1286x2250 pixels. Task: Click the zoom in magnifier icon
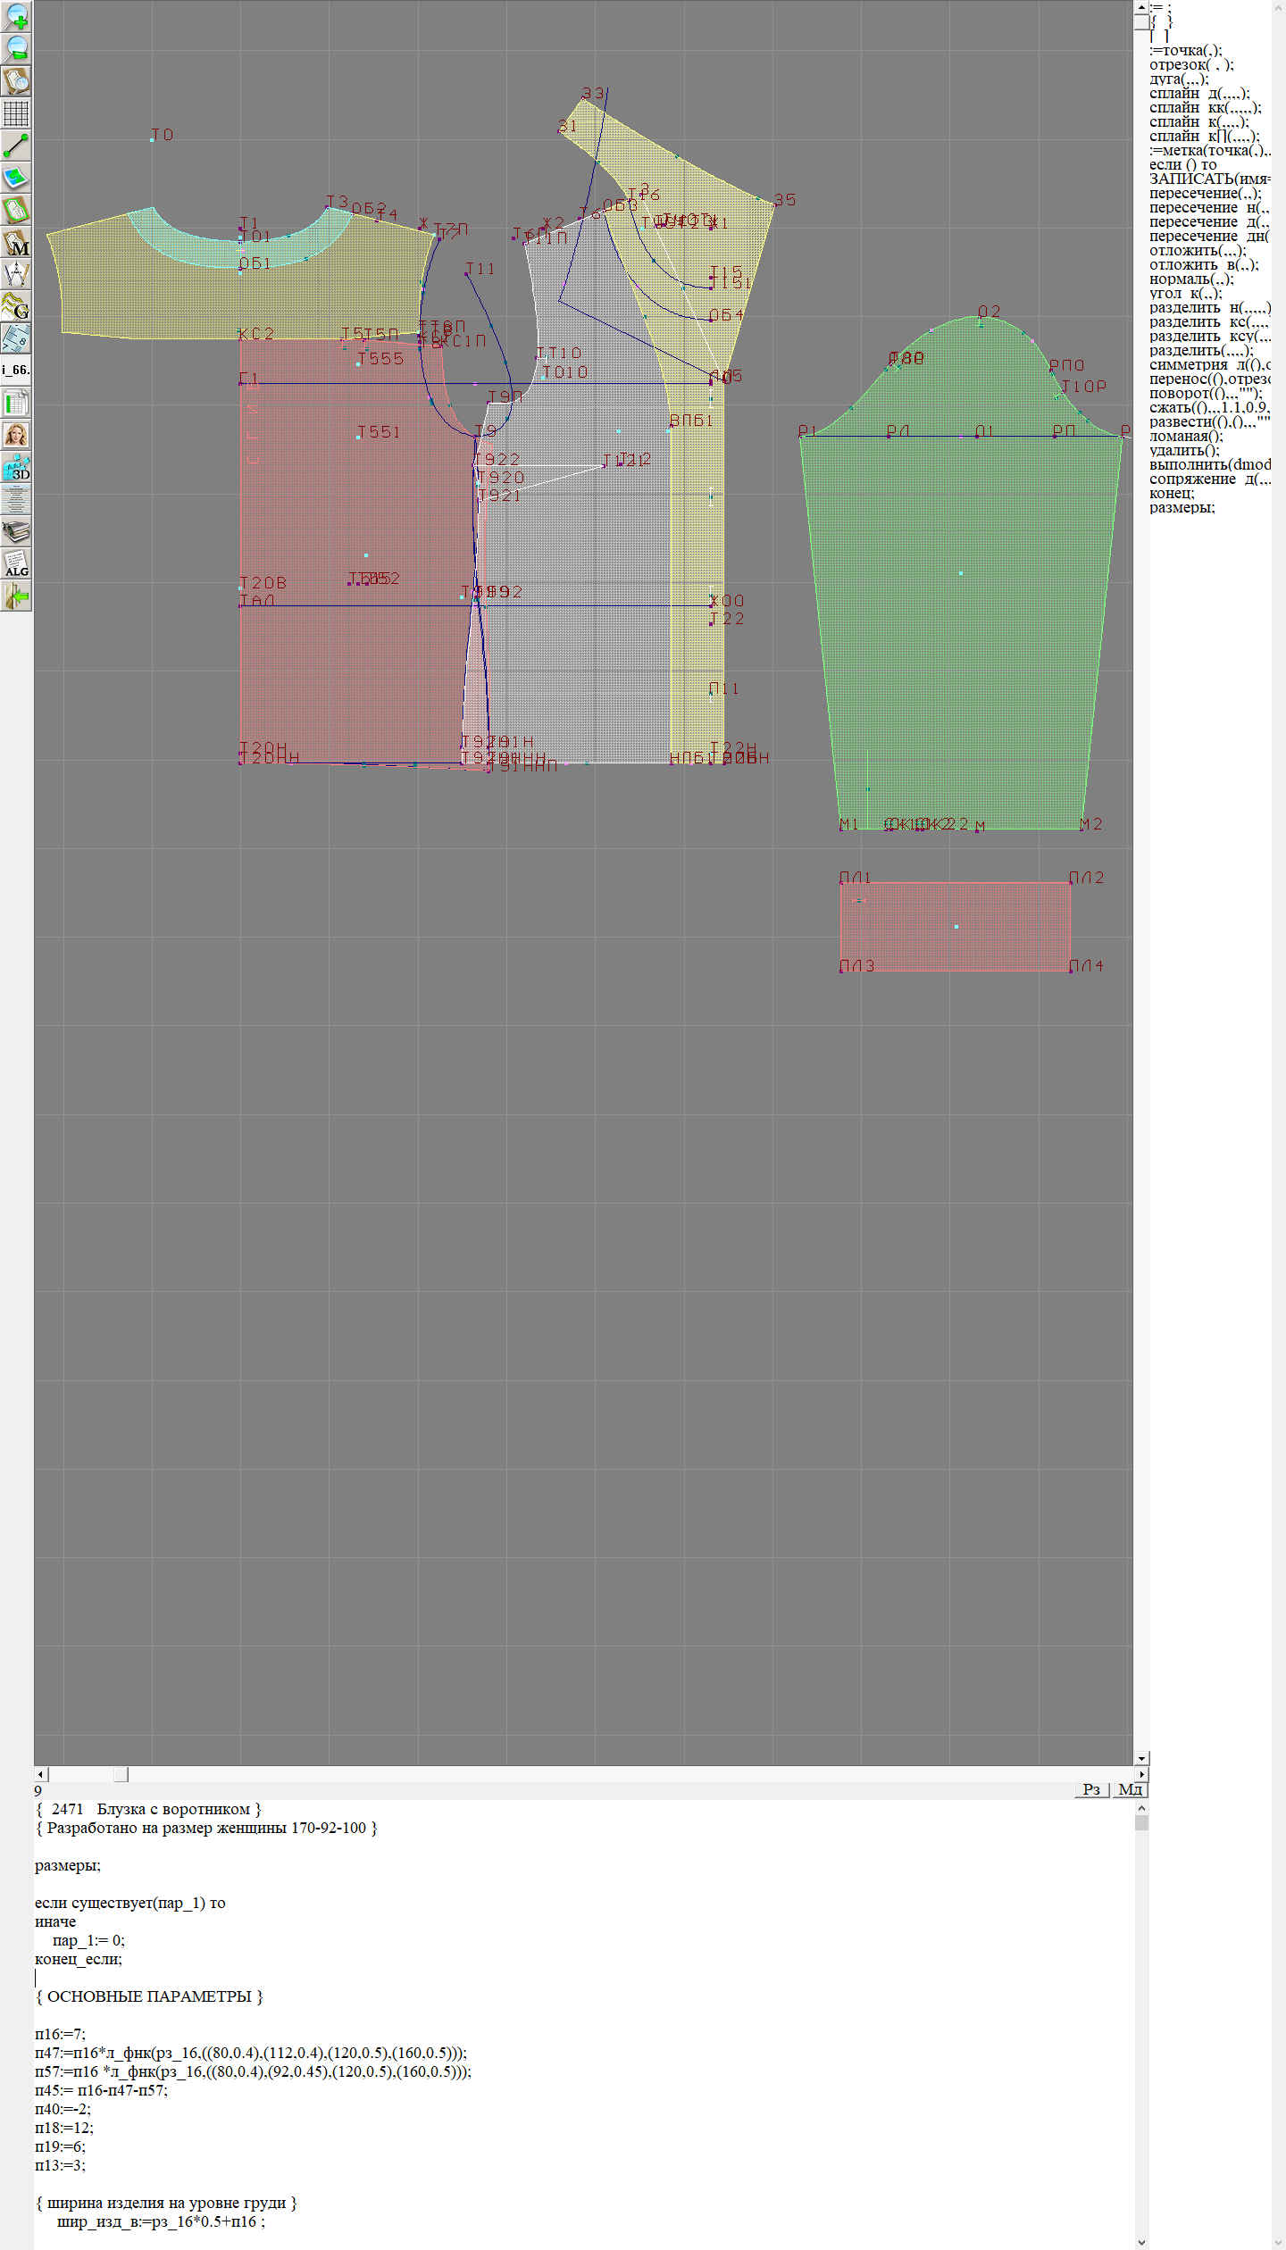click(x=16, y=16)
